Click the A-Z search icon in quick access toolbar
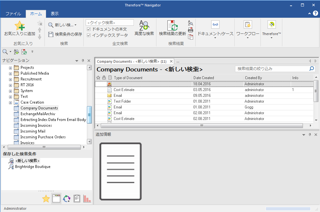 pyautogui.click(x=16, y=52)
